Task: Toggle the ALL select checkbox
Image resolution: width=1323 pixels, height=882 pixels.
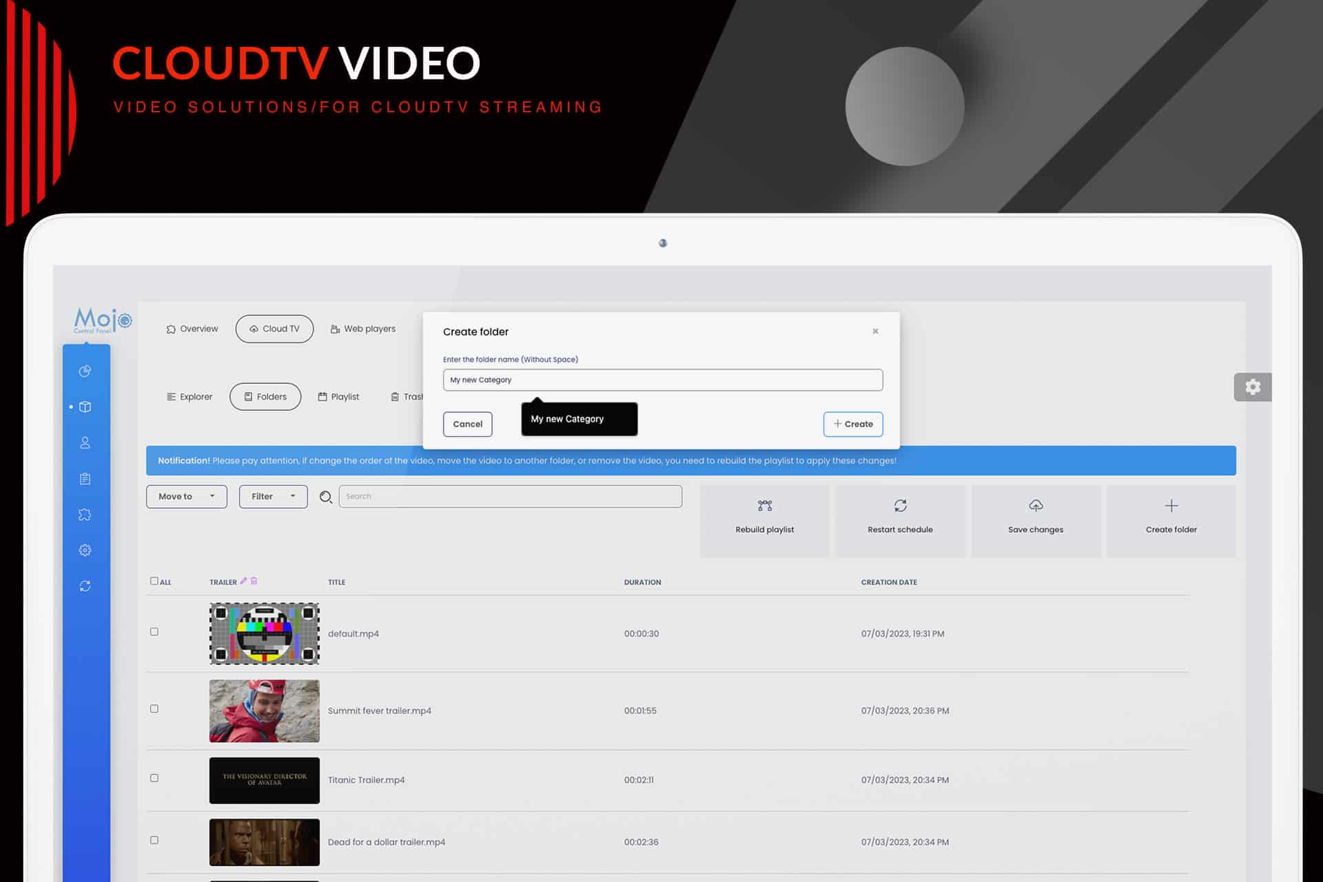Action: pyautogui.click(x=154, y=581)
